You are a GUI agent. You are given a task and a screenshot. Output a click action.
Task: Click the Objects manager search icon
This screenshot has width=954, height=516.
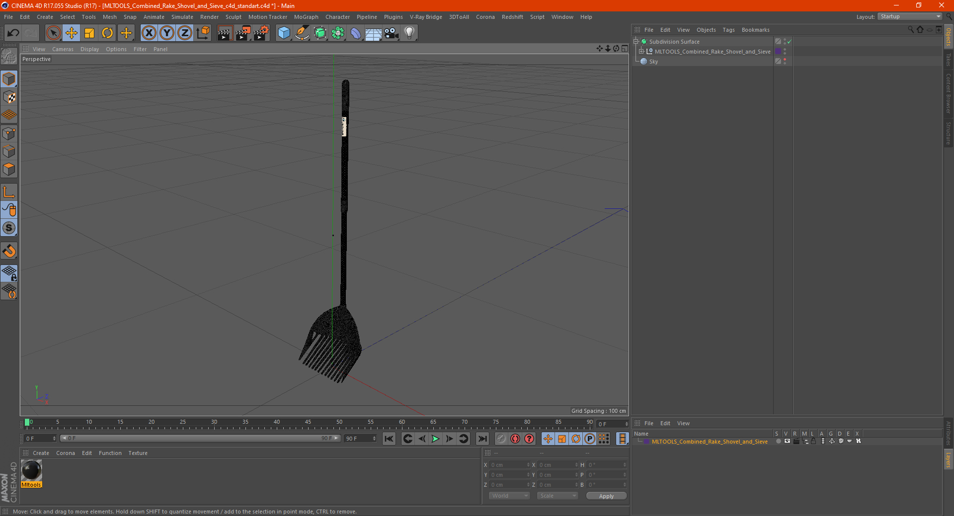[911, 30]
